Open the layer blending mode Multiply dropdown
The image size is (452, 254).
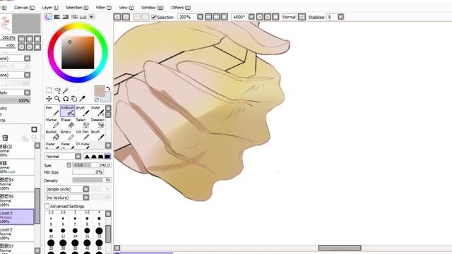pyautogui.click(x=27, y=92)
